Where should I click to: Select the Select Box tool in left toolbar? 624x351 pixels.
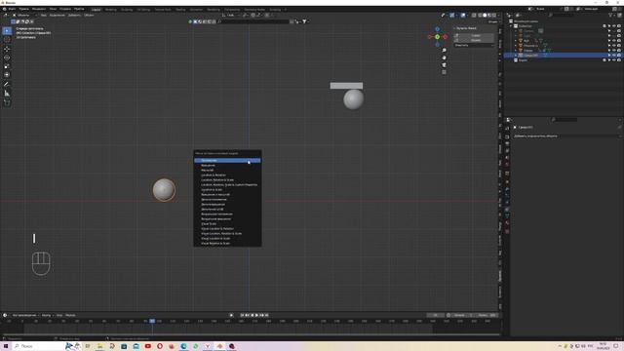7,30
